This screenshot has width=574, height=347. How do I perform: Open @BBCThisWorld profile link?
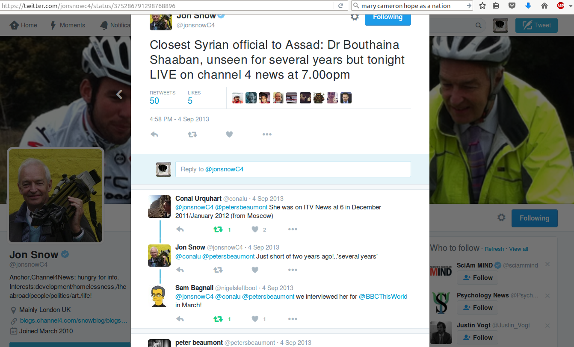point(383,296)
